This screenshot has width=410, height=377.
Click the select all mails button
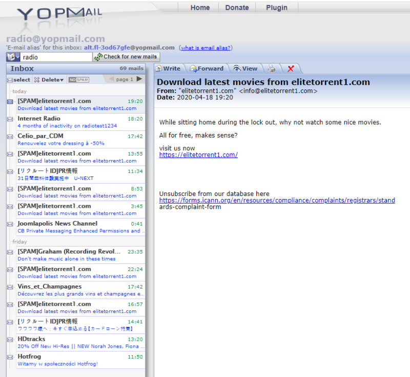pyautogui.click(x=18, y=80)
